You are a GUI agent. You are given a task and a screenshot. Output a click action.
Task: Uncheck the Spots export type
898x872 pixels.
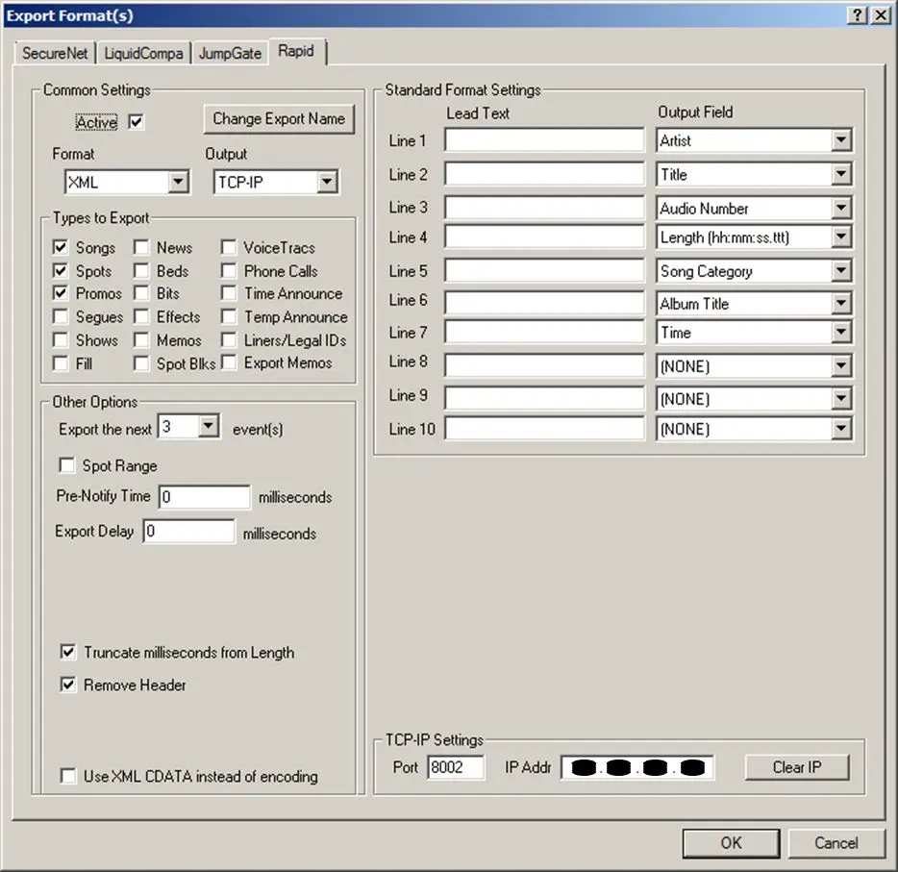(61, 270)
